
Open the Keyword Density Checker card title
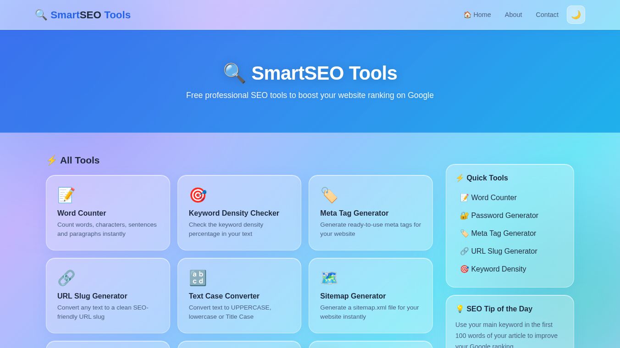point(234,213)
